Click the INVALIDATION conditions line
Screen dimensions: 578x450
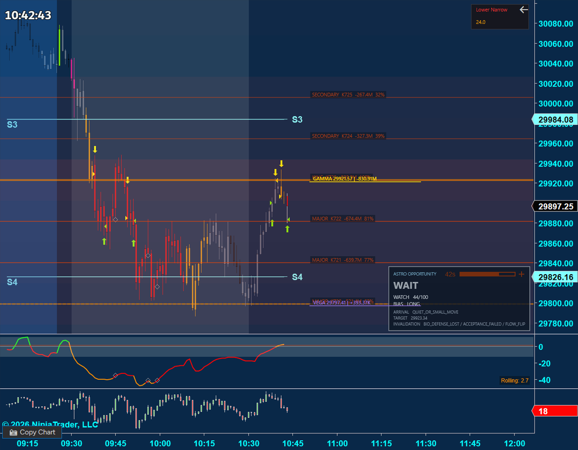(460, 324)
